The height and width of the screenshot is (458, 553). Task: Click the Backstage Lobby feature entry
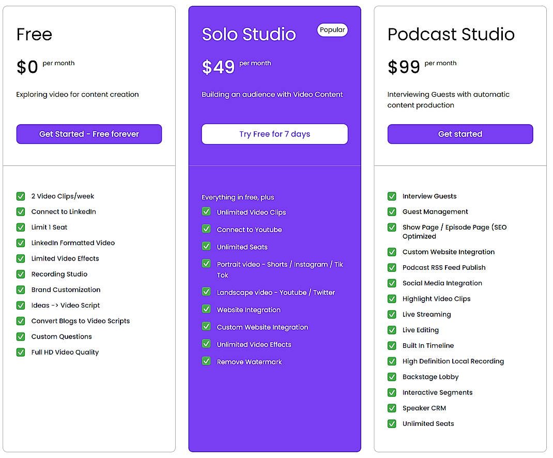(x=430, y=377)
